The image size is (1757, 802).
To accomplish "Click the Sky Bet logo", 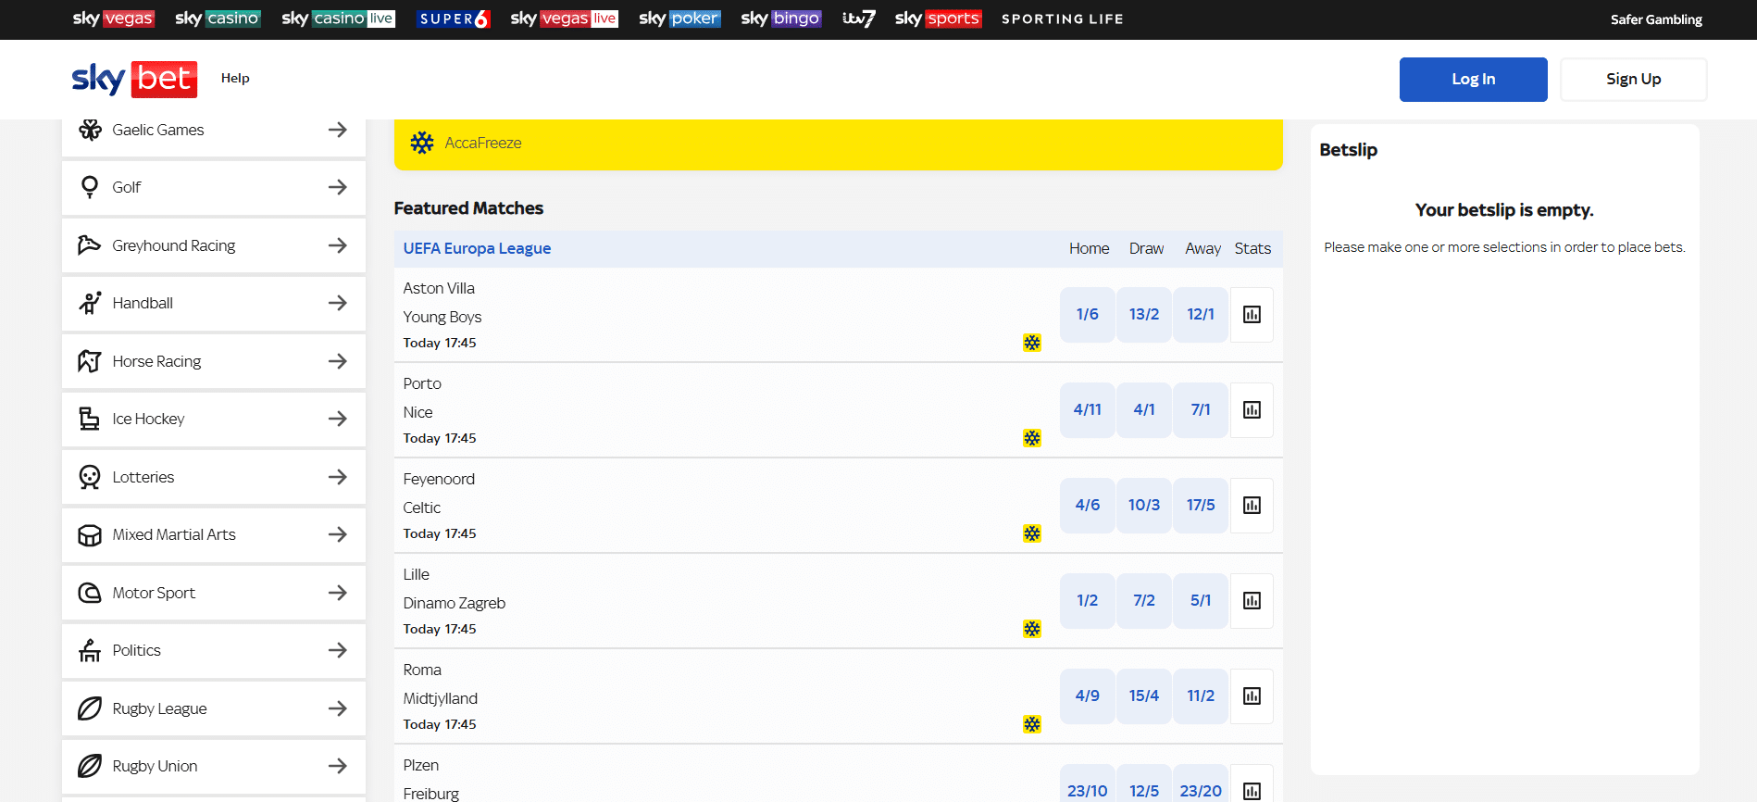I will [134, 79].
